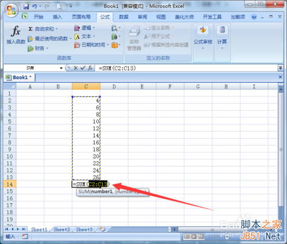Select row 14 header
This screenshot has width=287, height=244.
10,184
